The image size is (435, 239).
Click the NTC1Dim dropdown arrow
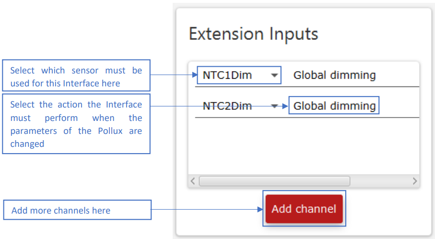274,75
